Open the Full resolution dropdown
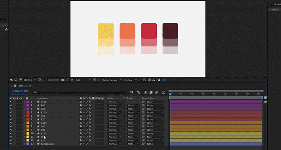281x150 pixels. [83, 80]
